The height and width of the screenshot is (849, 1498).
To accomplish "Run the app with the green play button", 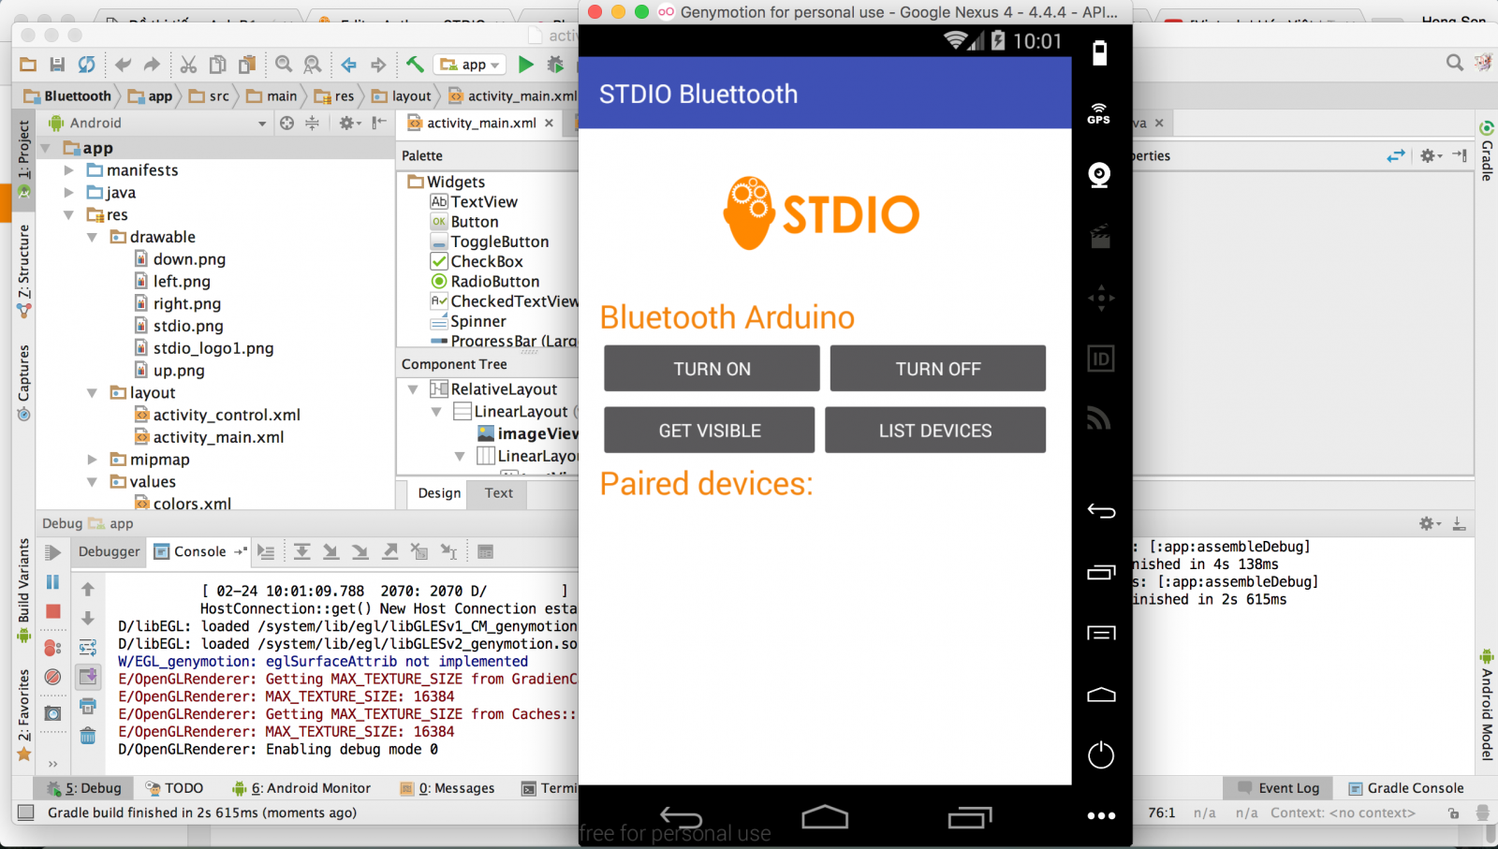I will [526, 65].
